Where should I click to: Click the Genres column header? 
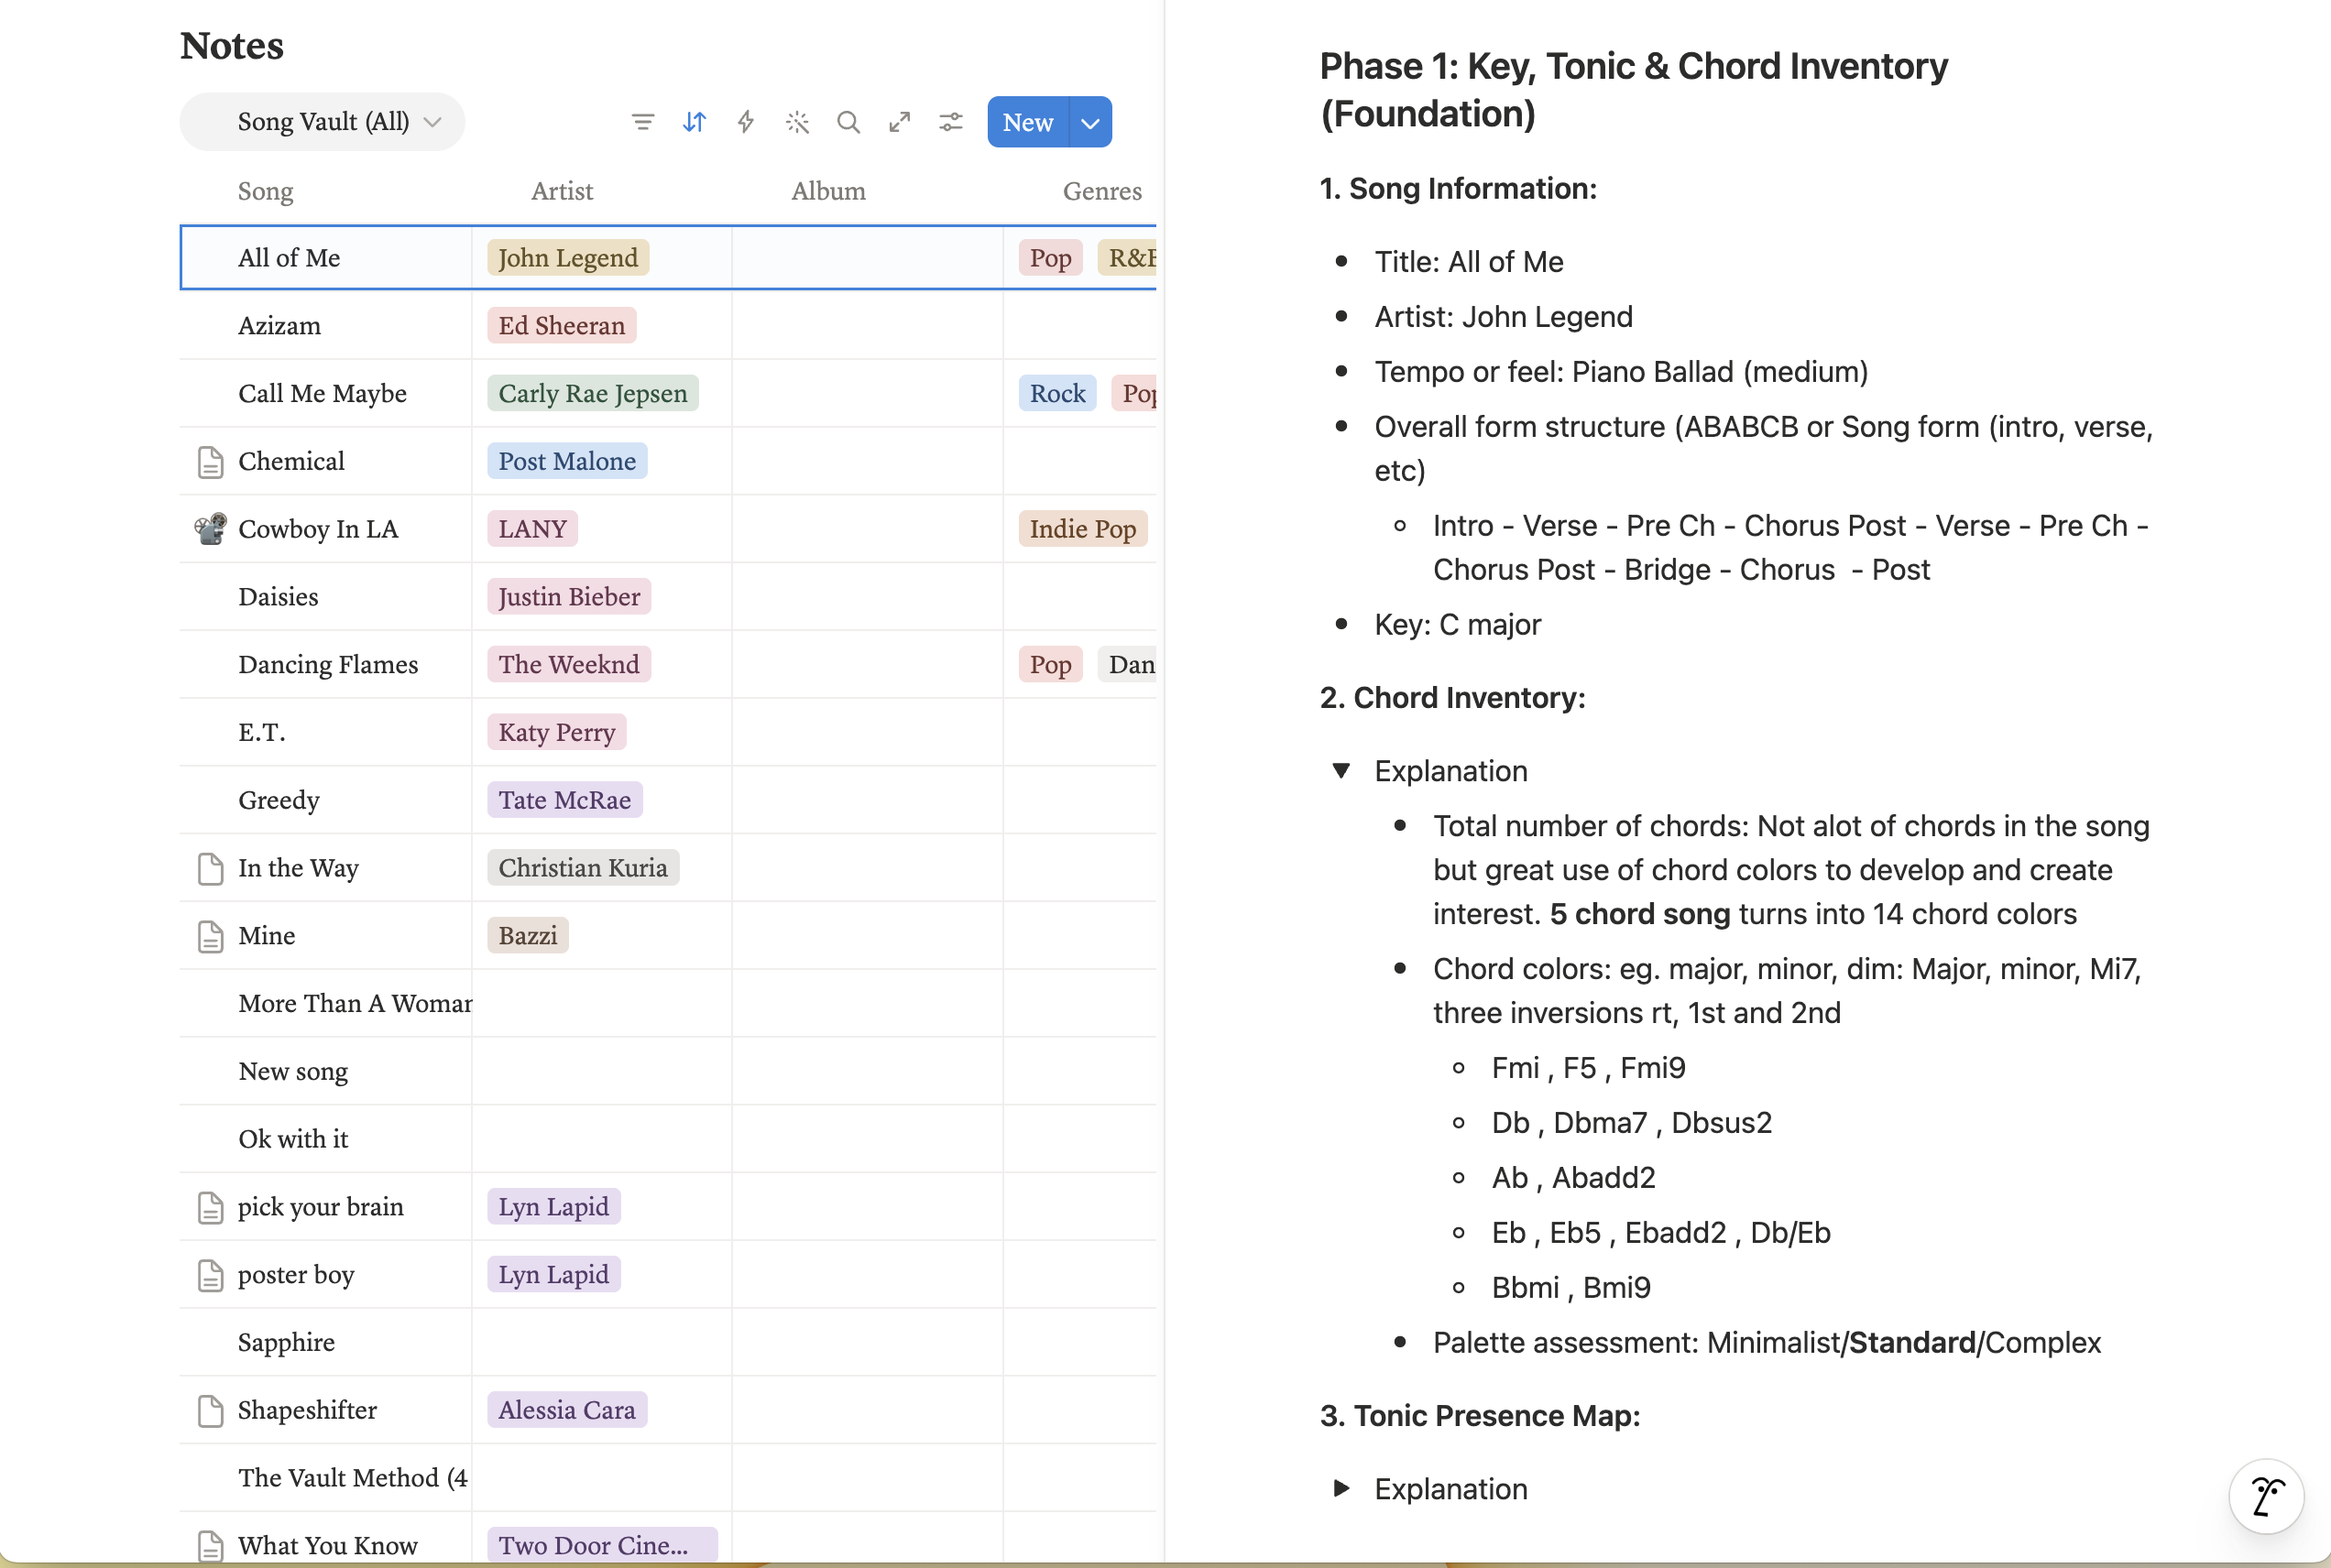(x=1102, y=191)
